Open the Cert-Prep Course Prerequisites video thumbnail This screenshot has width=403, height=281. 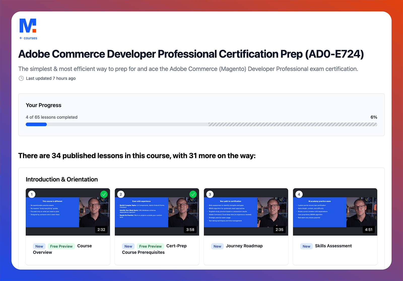click(157, 212)
